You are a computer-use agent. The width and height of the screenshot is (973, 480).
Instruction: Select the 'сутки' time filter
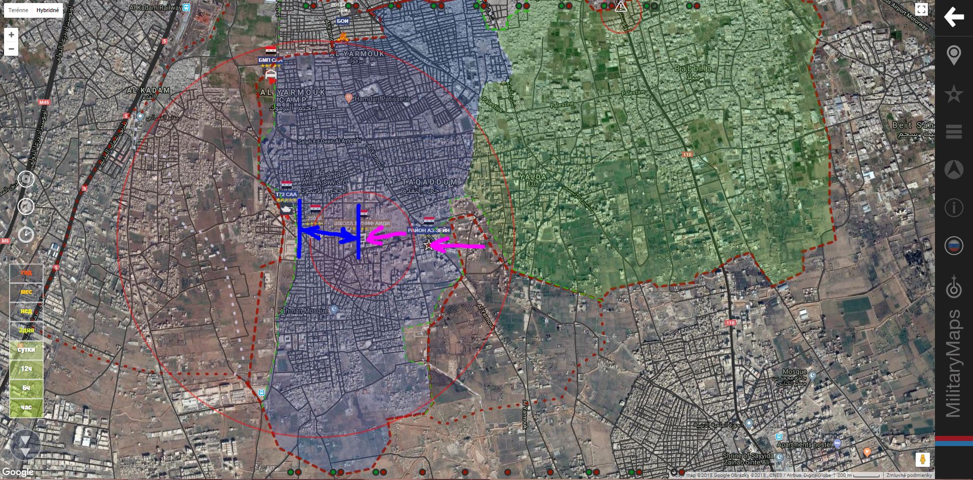(x=26, y=350)
